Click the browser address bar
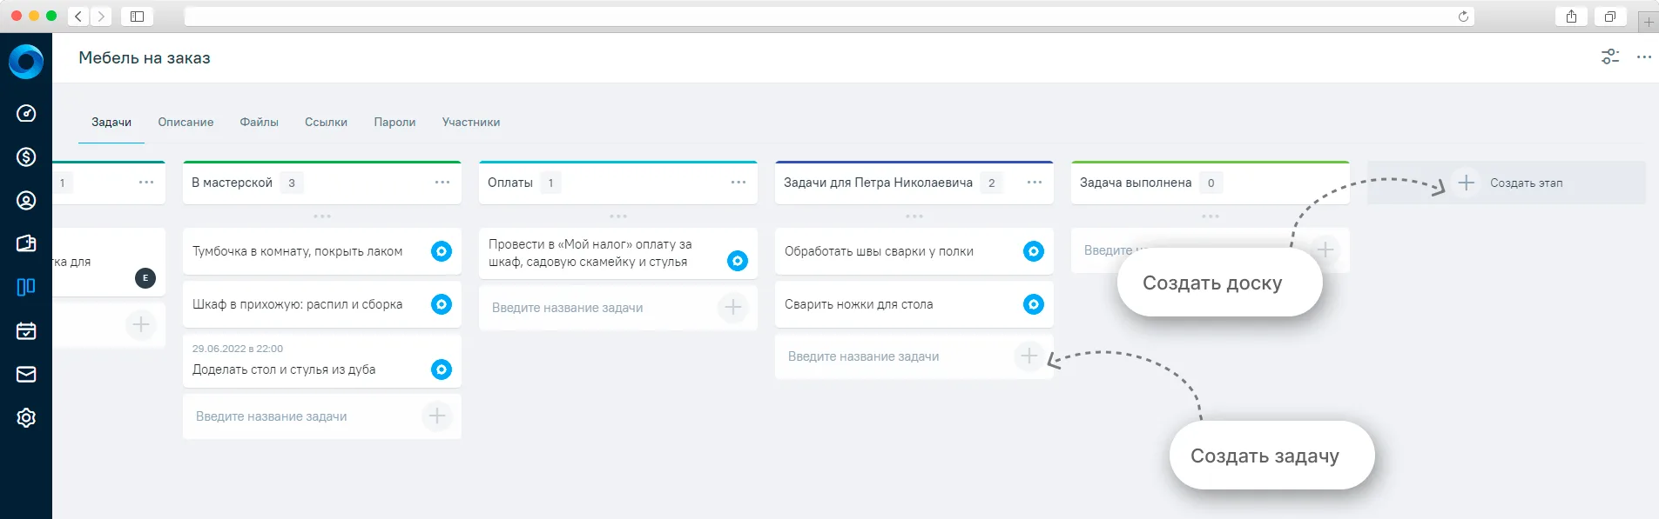Screen dimensions: 1659x519 click(829, 17)
